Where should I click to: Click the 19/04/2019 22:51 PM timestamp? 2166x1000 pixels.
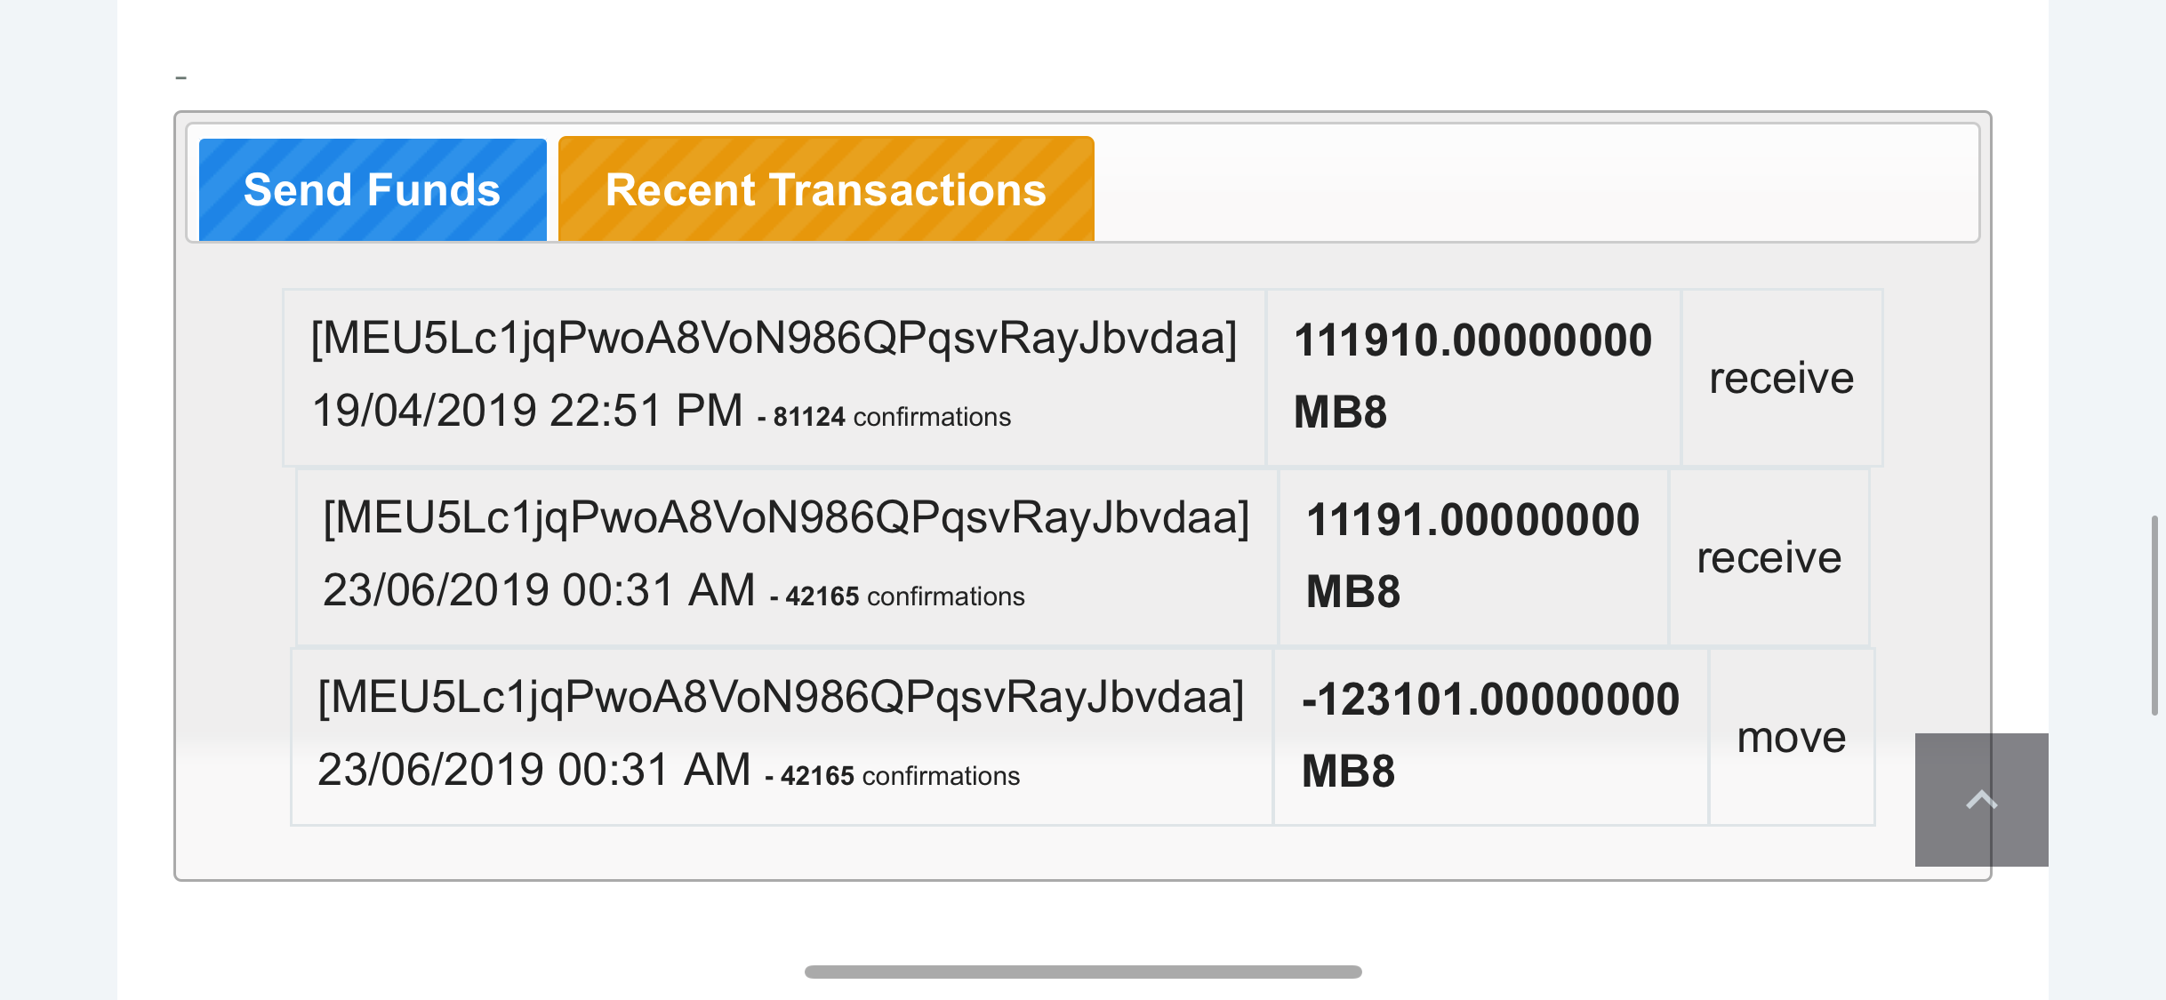[x=527, y=411]
